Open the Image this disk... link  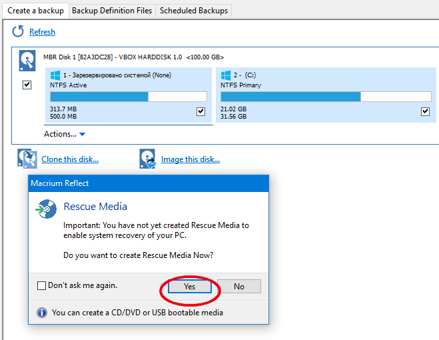pos(191,159)
